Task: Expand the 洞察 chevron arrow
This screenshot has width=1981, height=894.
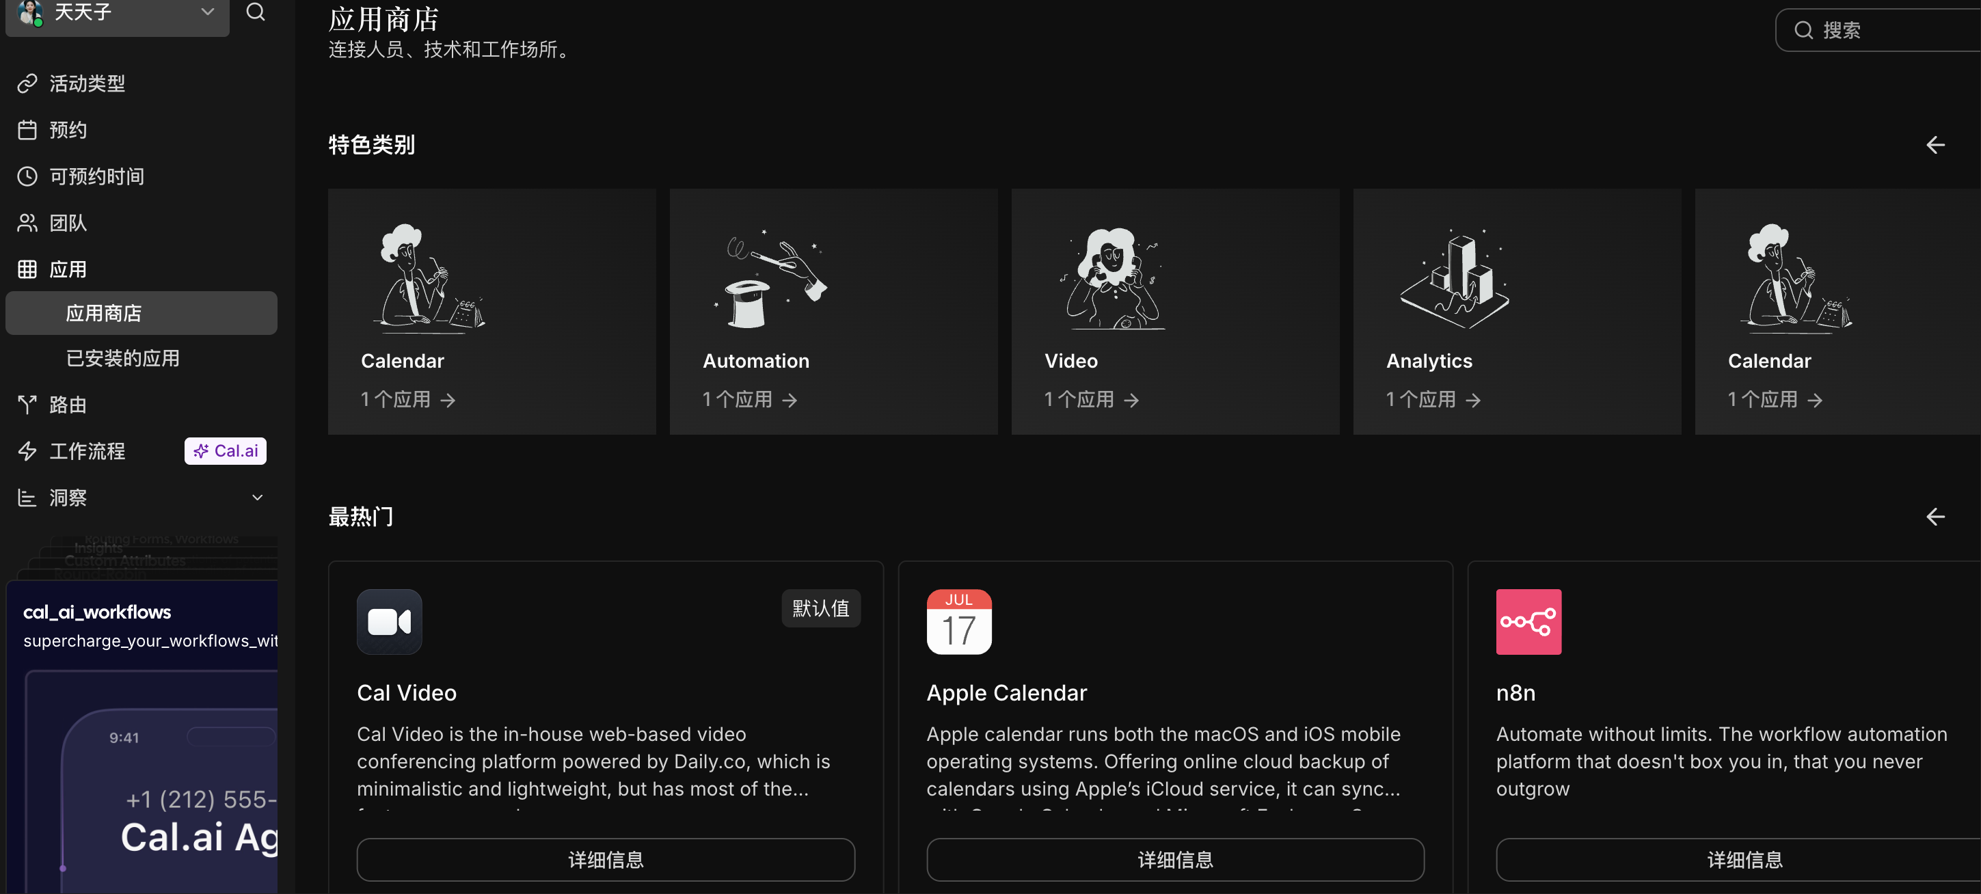Action: click(258, 498)
